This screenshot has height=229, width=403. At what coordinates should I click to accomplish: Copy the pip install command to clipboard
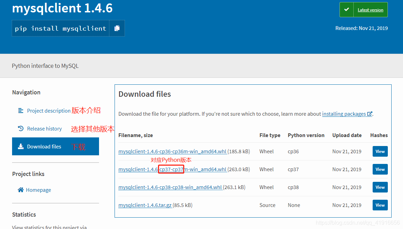[117, 28]
